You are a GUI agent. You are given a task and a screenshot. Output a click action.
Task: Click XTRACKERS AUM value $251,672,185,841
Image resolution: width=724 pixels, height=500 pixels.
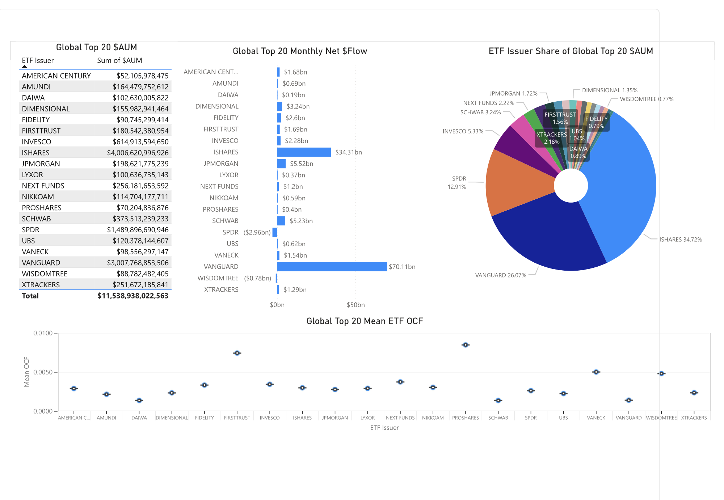140,285
